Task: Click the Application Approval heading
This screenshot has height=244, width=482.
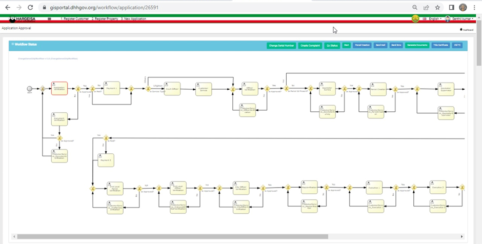Action: tap(16, 28)
